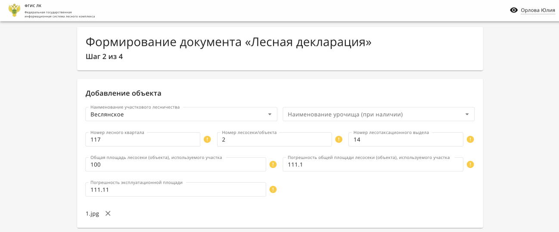Remove the attached 1.jpg file
This screenshot has width=559, height=232.
click(108, 213)
